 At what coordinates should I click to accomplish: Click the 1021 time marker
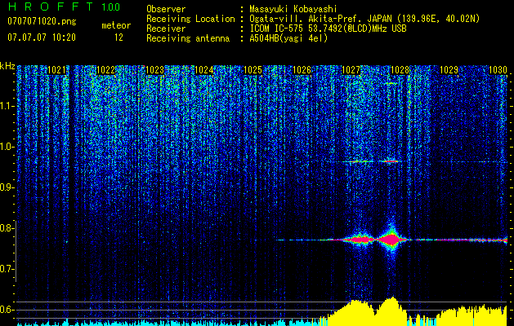coord(56,70)
